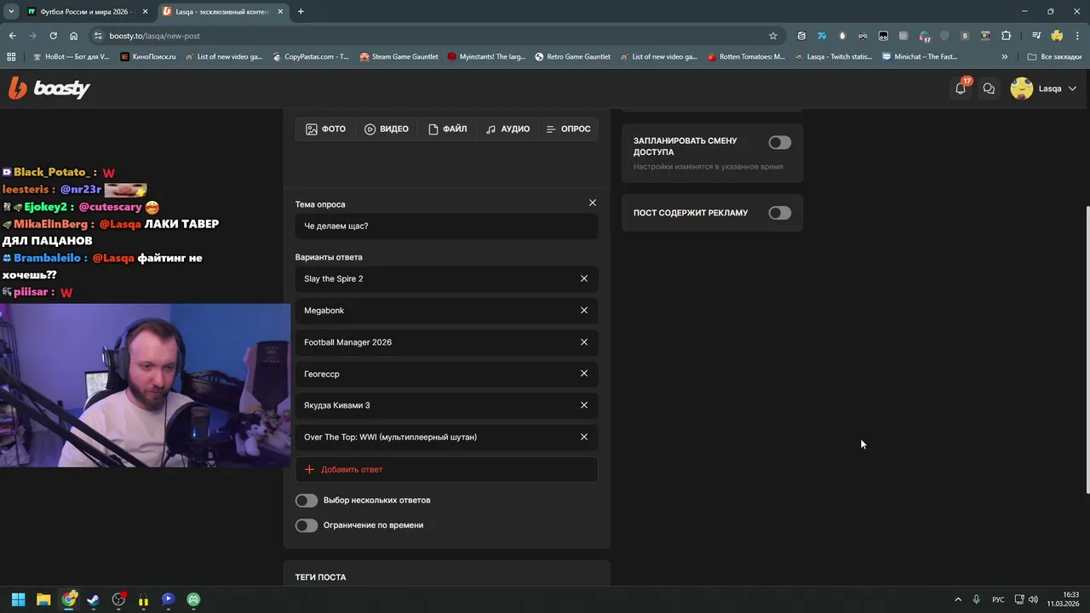Viewport: 1090px width, 613px height.
Task: Close the Футбол России и мира tab
Action: 145,12
